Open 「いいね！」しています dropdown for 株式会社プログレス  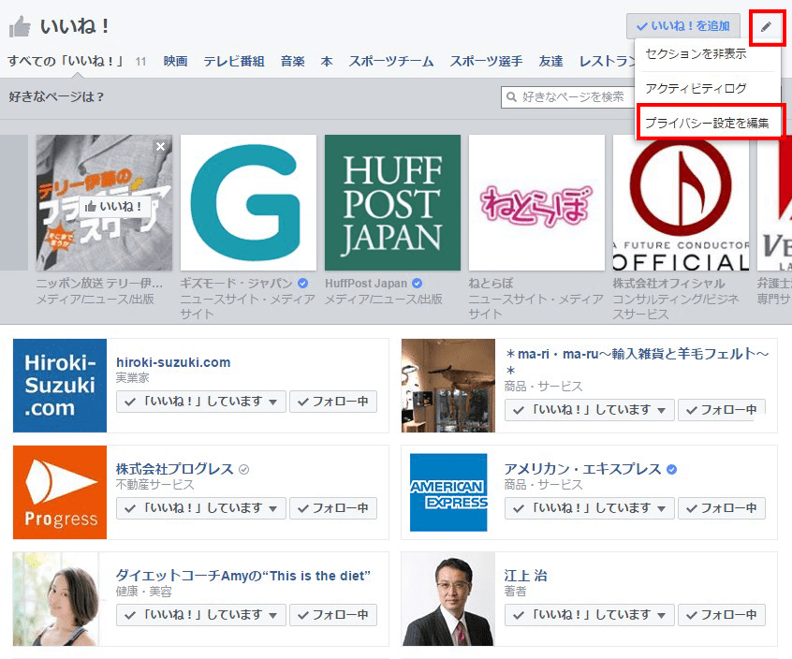tap(201, 508)
